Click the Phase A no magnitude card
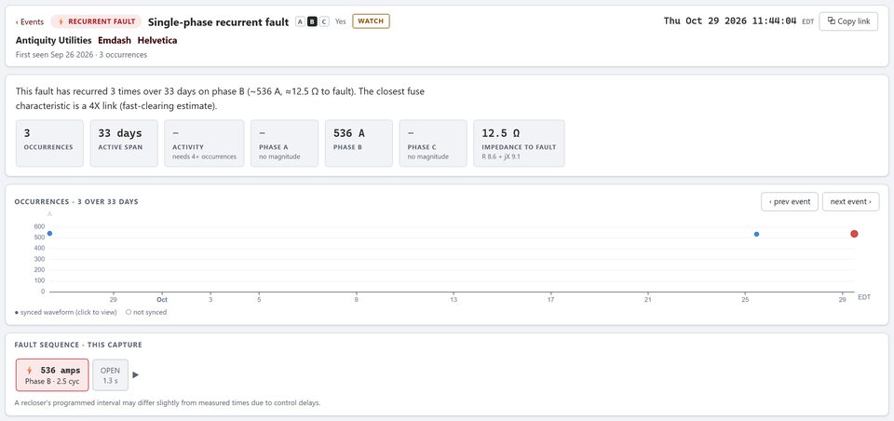The width and height of the screenshot is (894, 421). [x=285, y=143]
